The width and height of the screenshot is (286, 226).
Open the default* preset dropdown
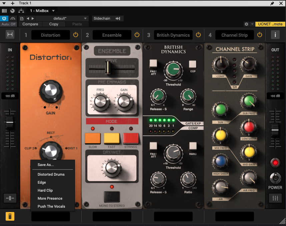point(62,18)
